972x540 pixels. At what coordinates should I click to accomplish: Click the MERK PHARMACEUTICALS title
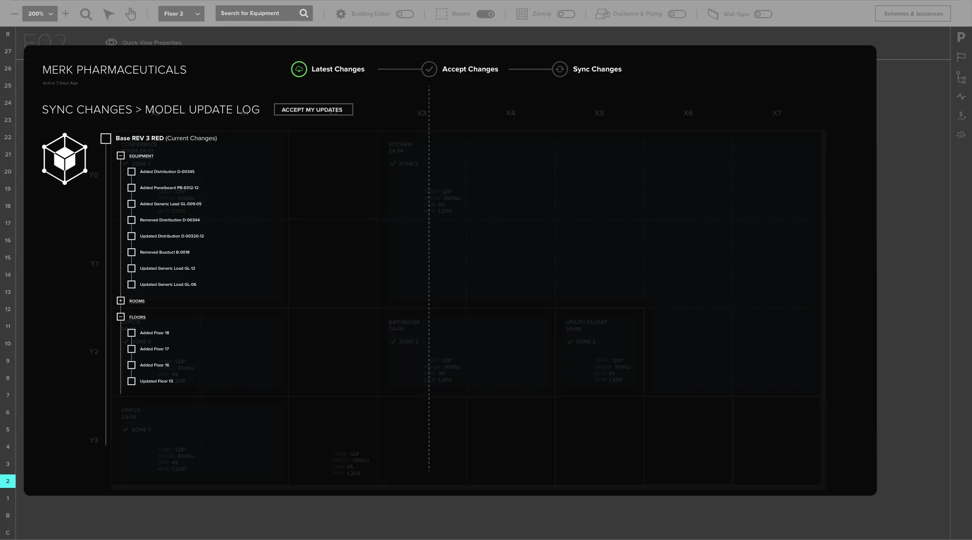click(x=115, y=70)
